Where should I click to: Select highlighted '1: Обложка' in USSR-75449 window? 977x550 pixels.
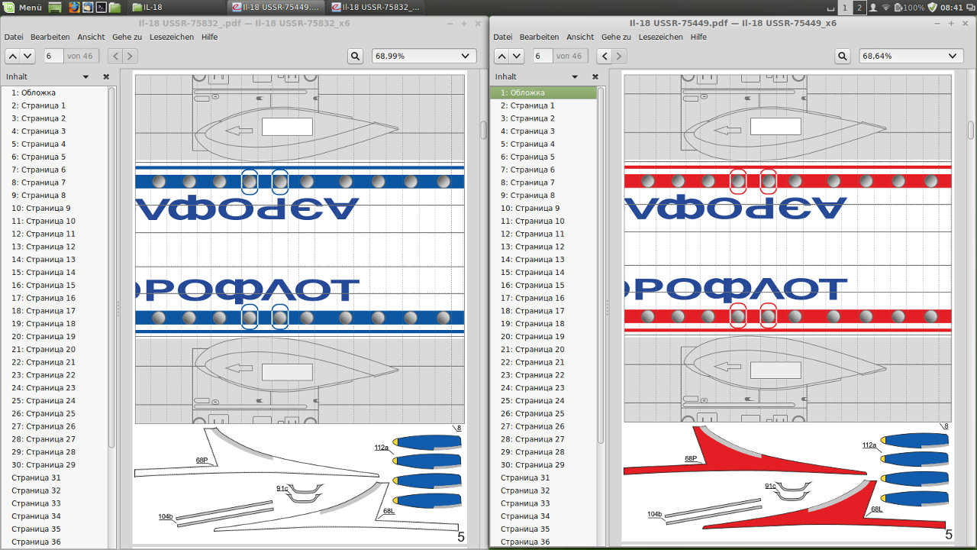pos(543,92)
